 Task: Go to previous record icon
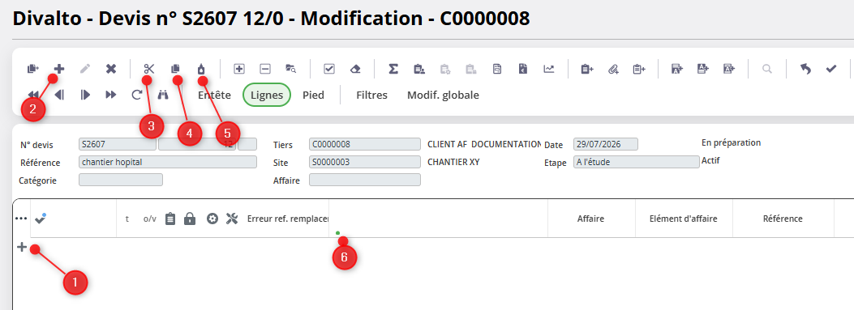pyautogui.click(x=59, y=95)
